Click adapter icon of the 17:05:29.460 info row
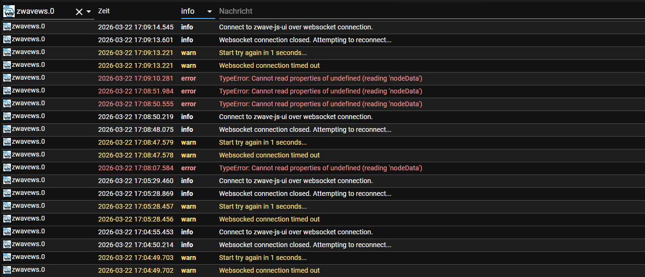The width and height of the screenshot is (645, 277). point(7,181)
